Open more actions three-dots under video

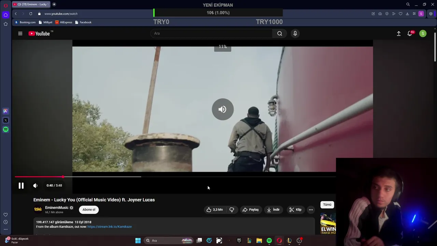point(311,210)
